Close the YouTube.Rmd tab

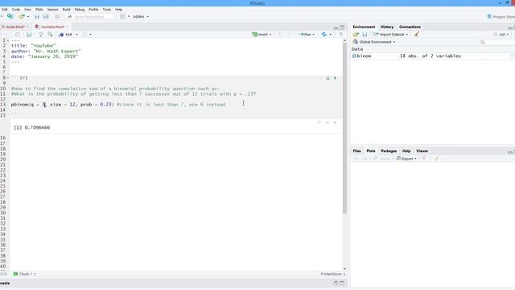pos(68,27)
